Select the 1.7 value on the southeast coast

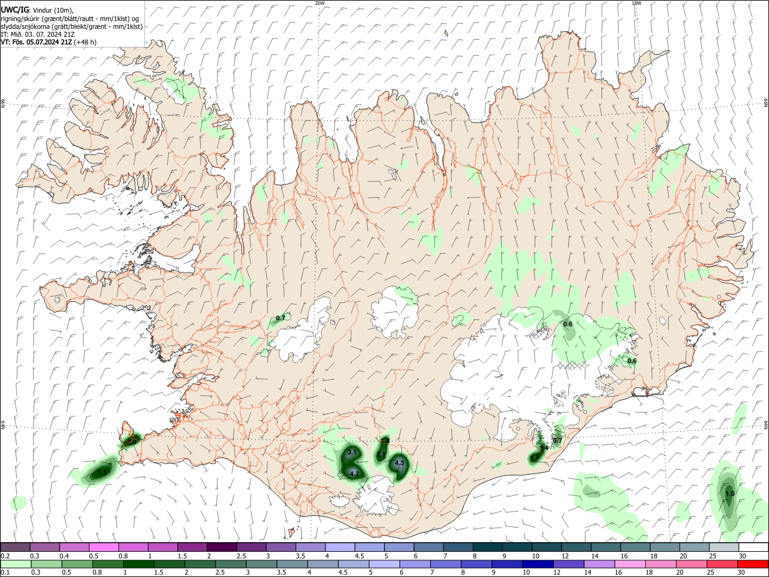[534, 458]
